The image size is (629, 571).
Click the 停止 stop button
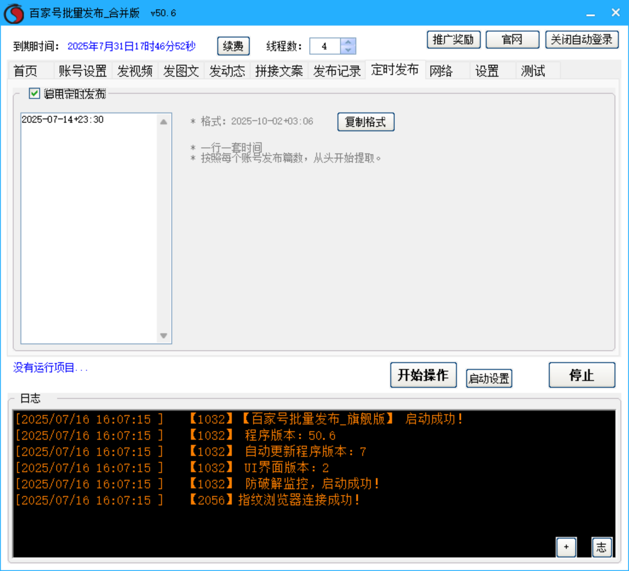pos(582,375)
